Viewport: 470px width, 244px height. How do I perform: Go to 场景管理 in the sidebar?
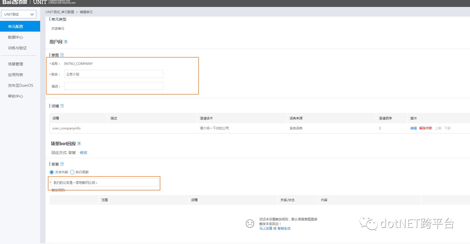(16, 64)
